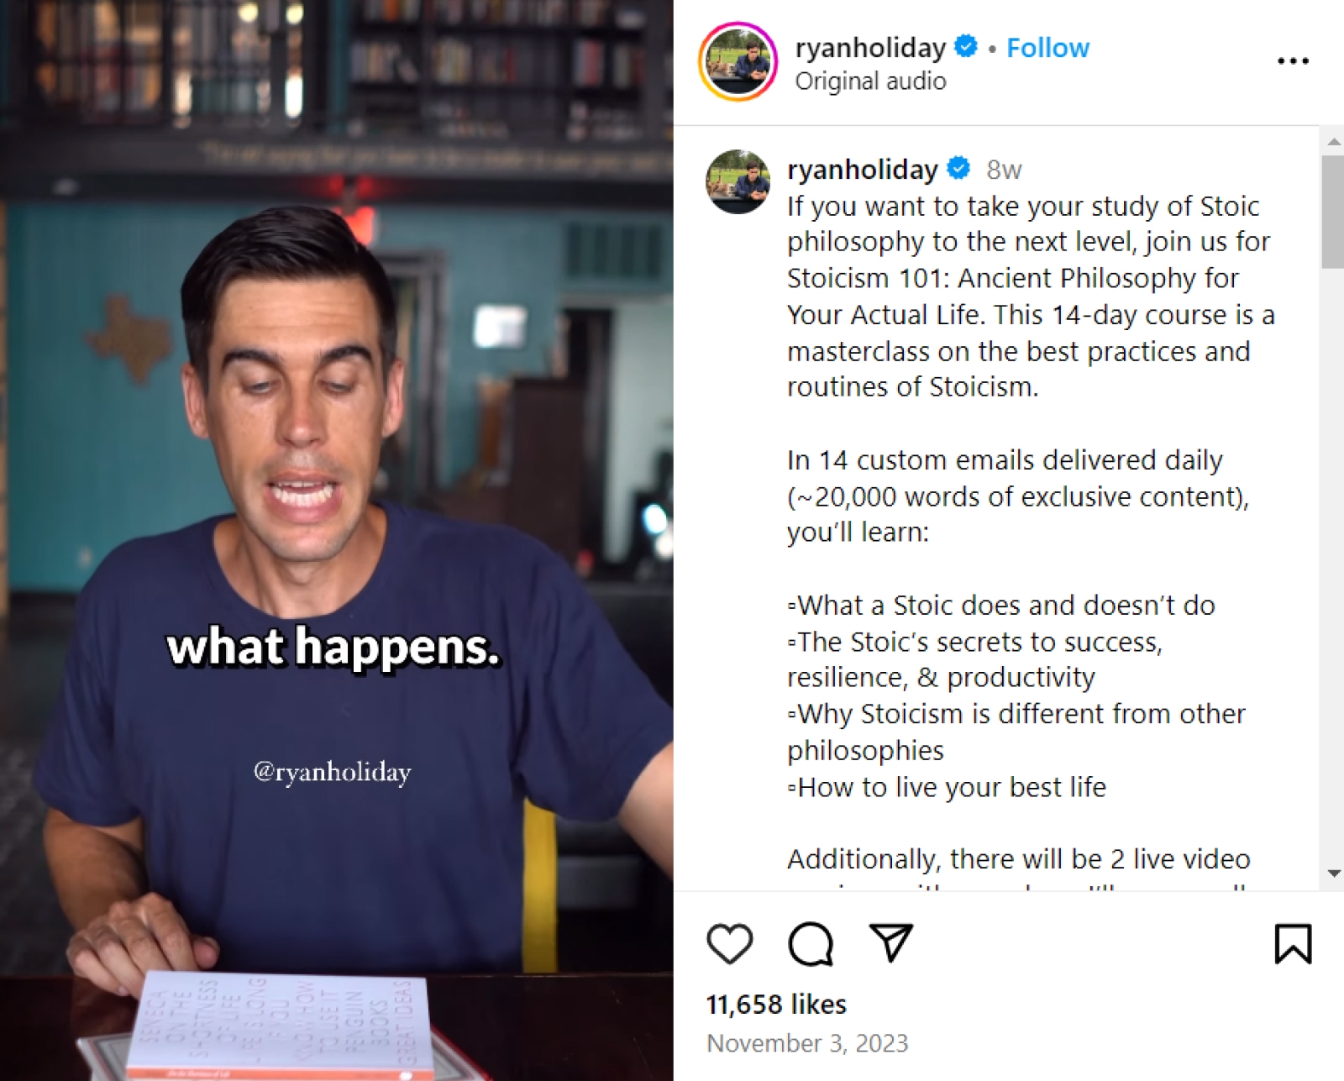Click the 8w timestamp in caption
The image size is (1344, 1081).
(x=1004, y=170)
